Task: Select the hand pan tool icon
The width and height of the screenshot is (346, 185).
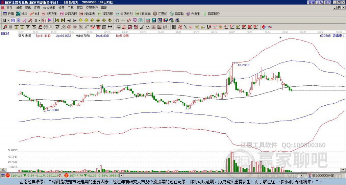Action: coord(117,21)
